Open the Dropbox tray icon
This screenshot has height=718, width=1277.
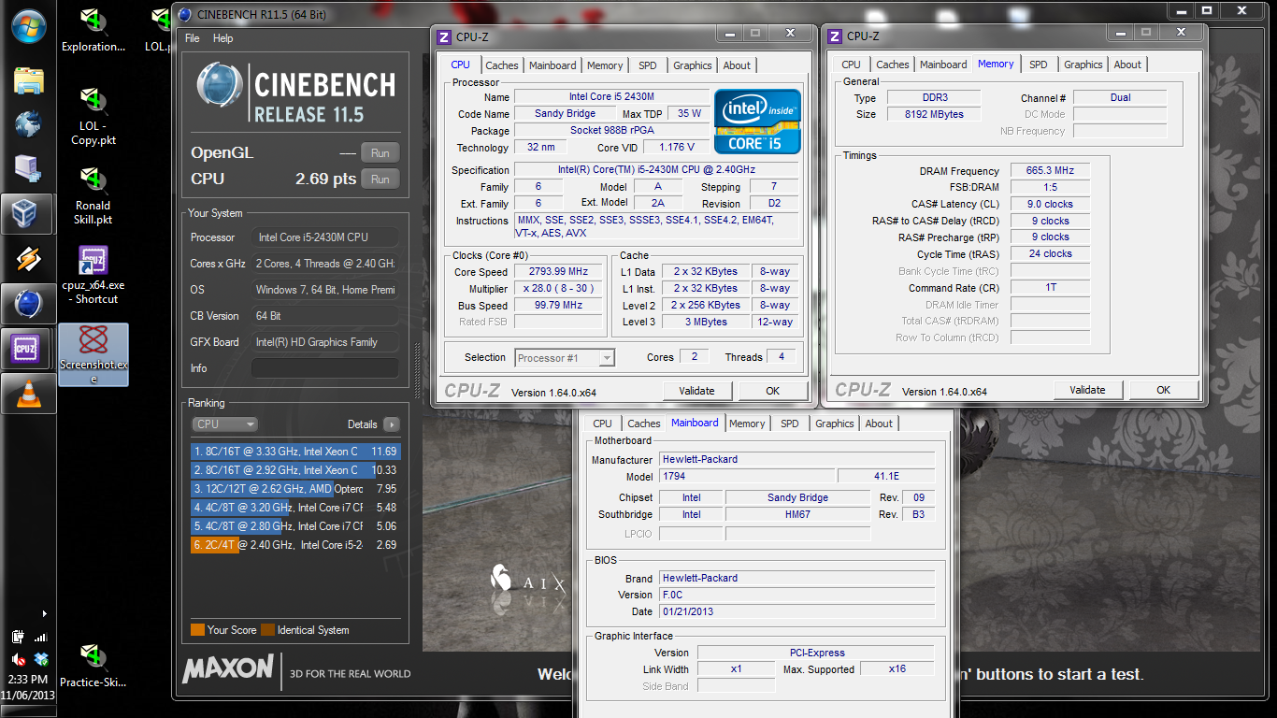pyautogui.click(x=40, y=659)
